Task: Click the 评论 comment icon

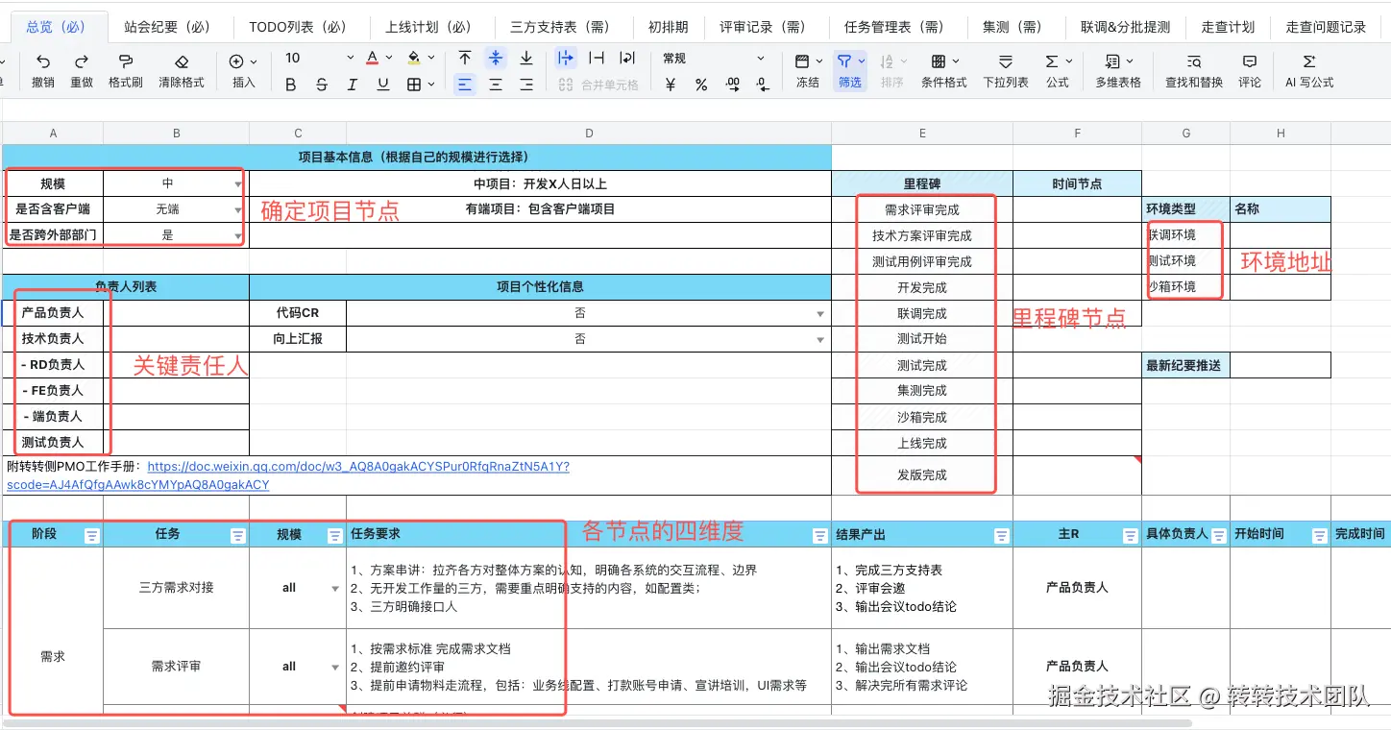Action: tap(1250, 61)
